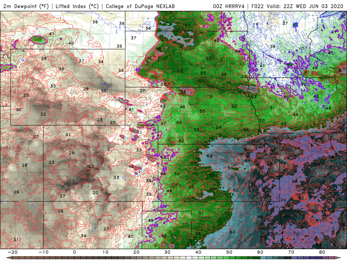
Task: Click the white swatch on the color bar
Action: click(189, 258)
